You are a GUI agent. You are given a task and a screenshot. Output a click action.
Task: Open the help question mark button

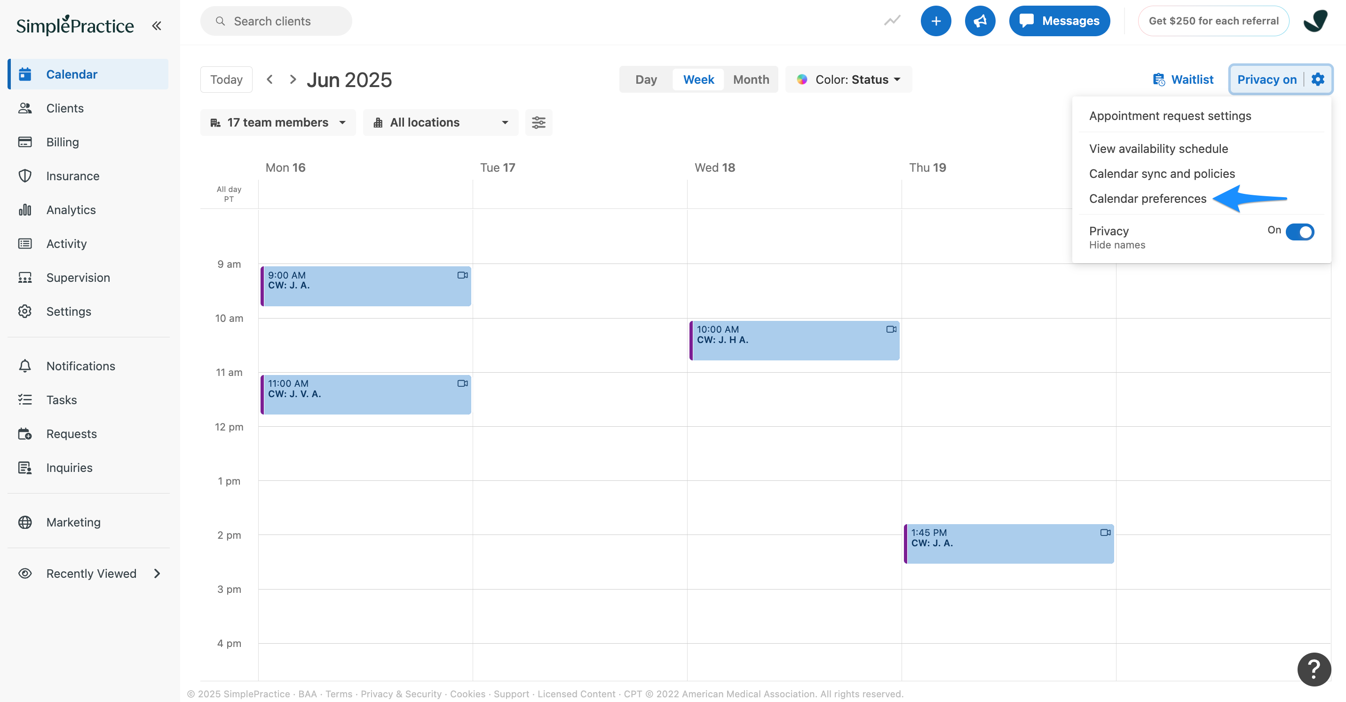click(x=1314, y=669)
